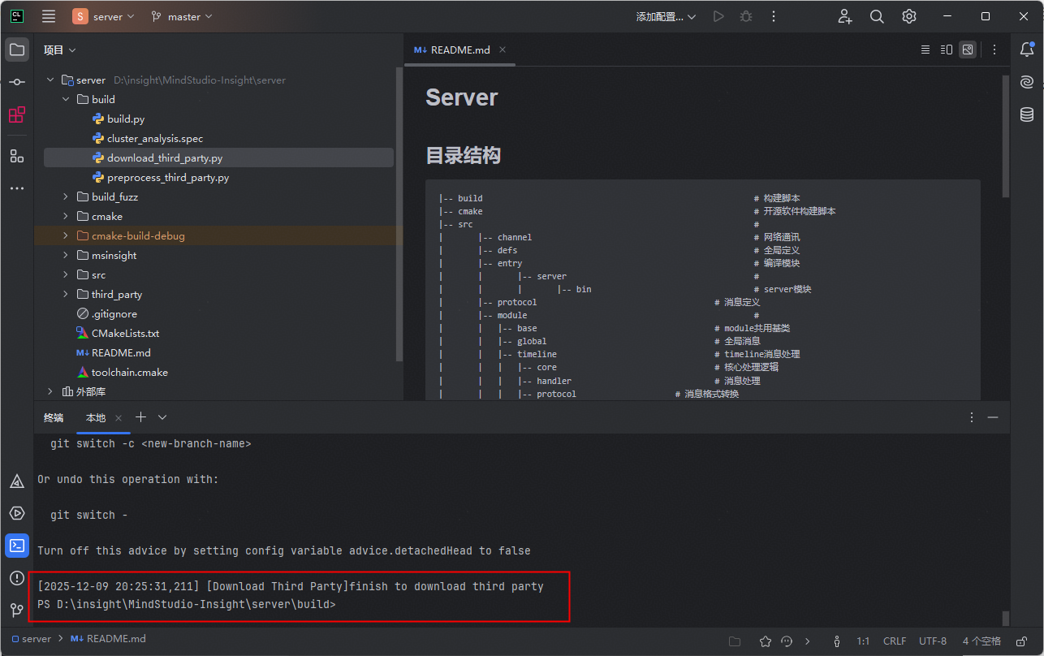Click the Run button in toolbar

[718, 16]
